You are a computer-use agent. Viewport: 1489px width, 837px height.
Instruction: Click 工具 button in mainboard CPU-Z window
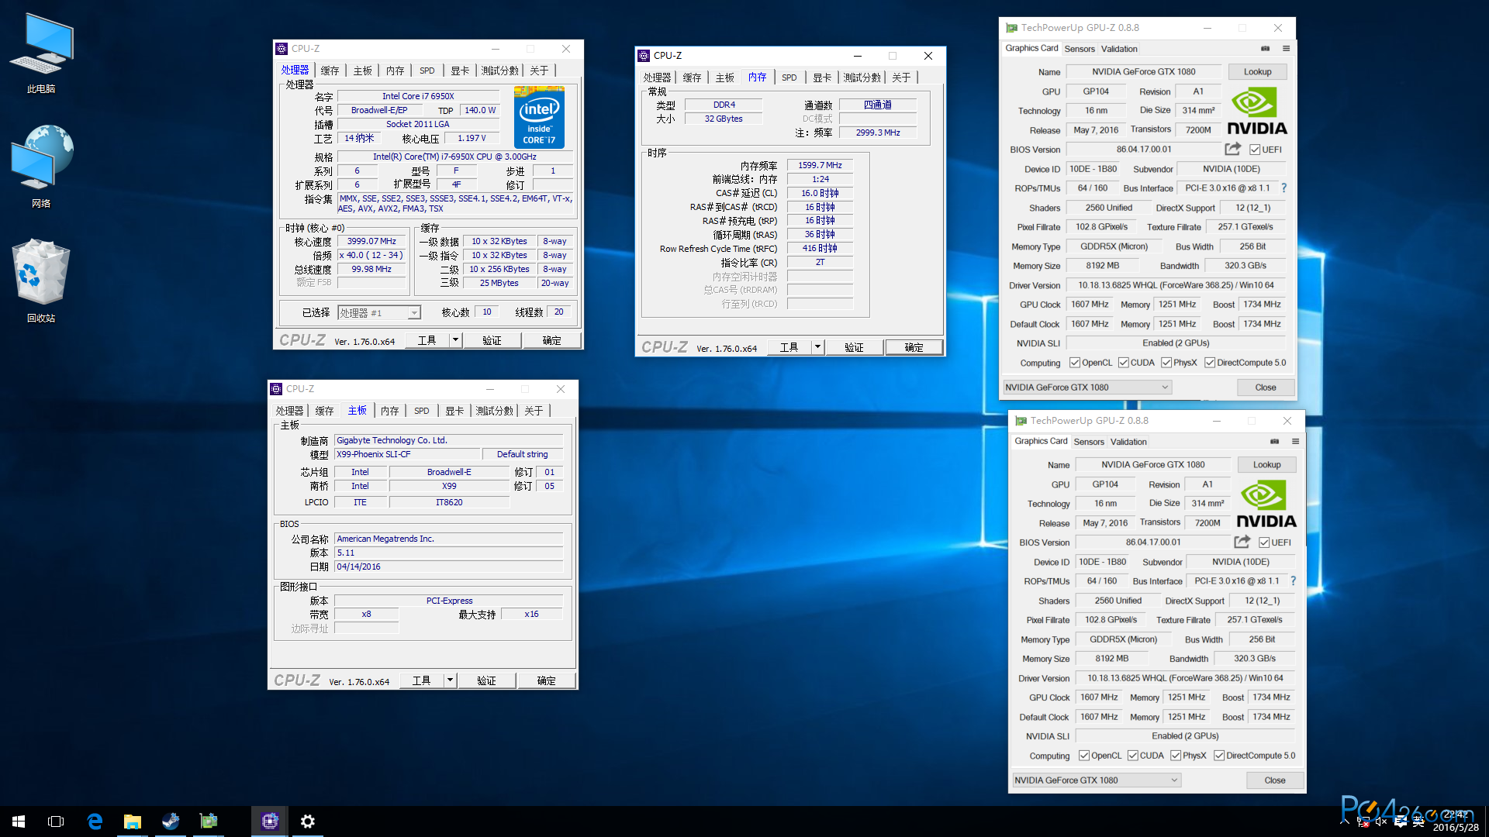click(x=421, y=680)
